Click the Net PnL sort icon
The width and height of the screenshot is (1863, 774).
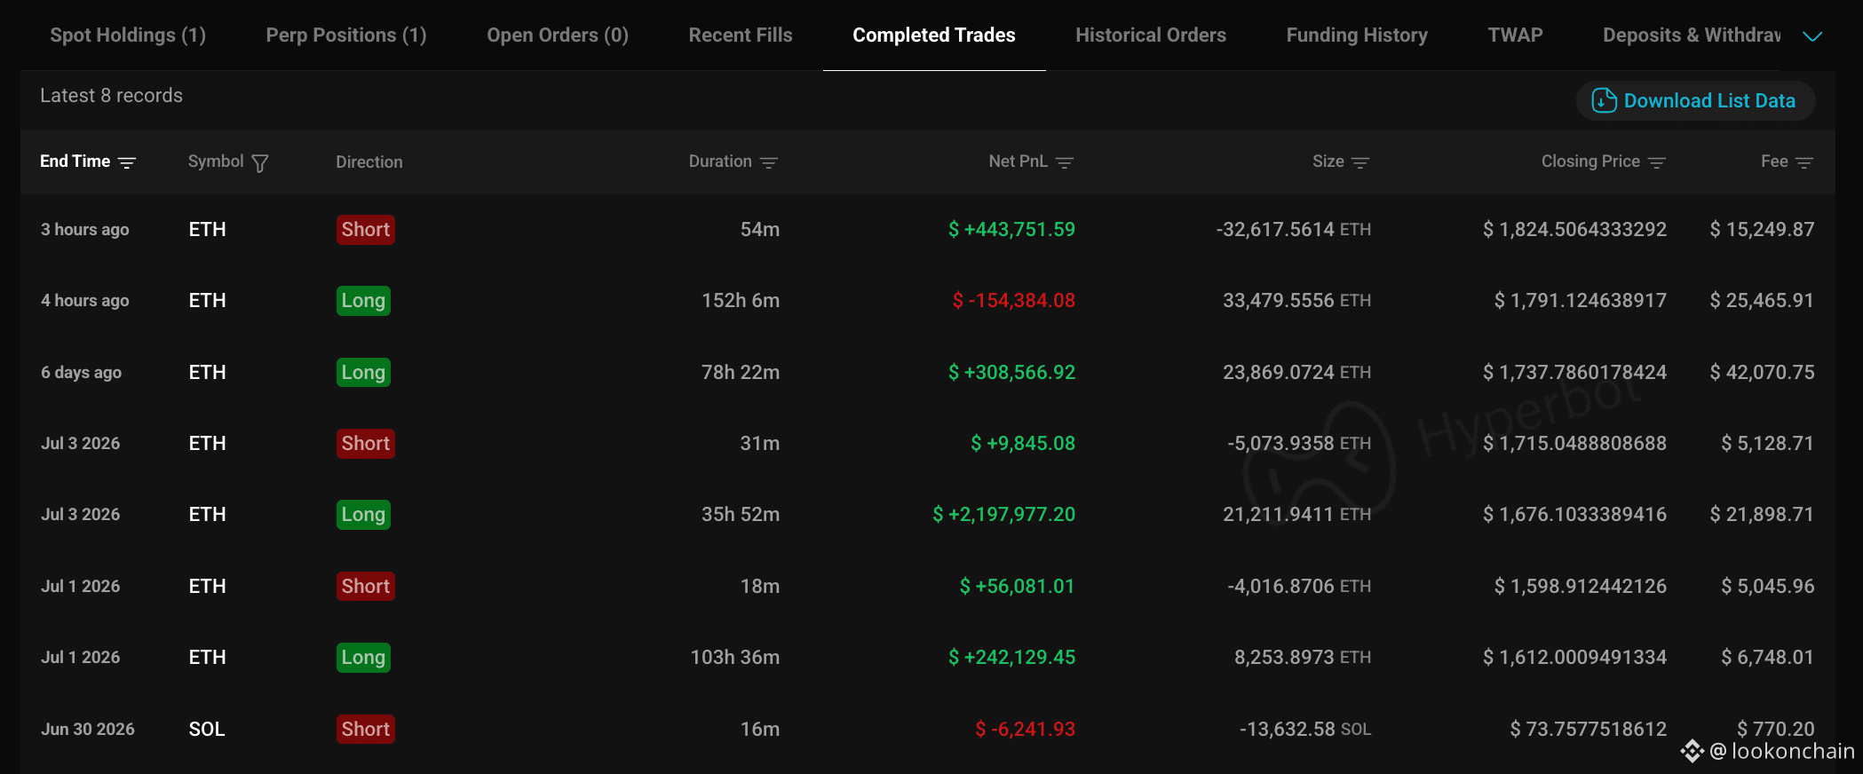point(1065,162)
